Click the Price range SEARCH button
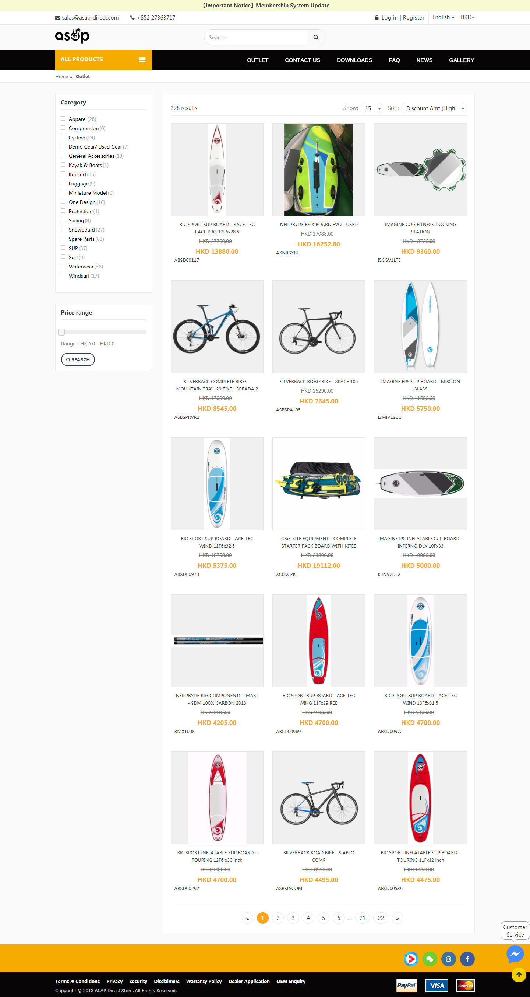Viewport: 530px width, 997px height. point(78,359)
